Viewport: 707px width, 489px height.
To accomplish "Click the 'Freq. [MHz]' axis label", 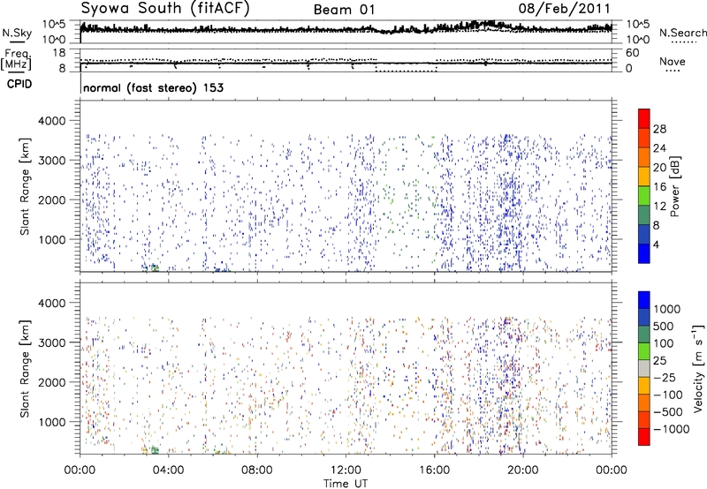I will tap(18, 59).
